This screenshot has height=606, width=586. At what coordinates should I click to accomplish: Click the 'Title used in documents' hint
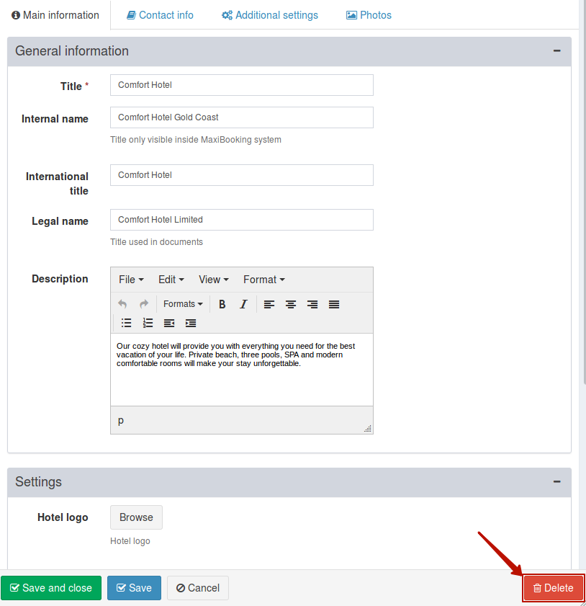click(156, 242)
